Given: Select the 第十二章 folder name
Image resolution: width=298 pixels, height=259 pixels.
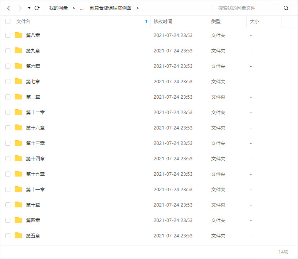Looking at the screenshot, I should [x=35, y=113].
